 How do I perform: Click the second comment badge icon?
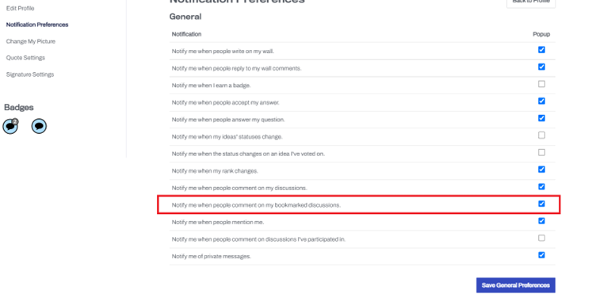point(39,126)
